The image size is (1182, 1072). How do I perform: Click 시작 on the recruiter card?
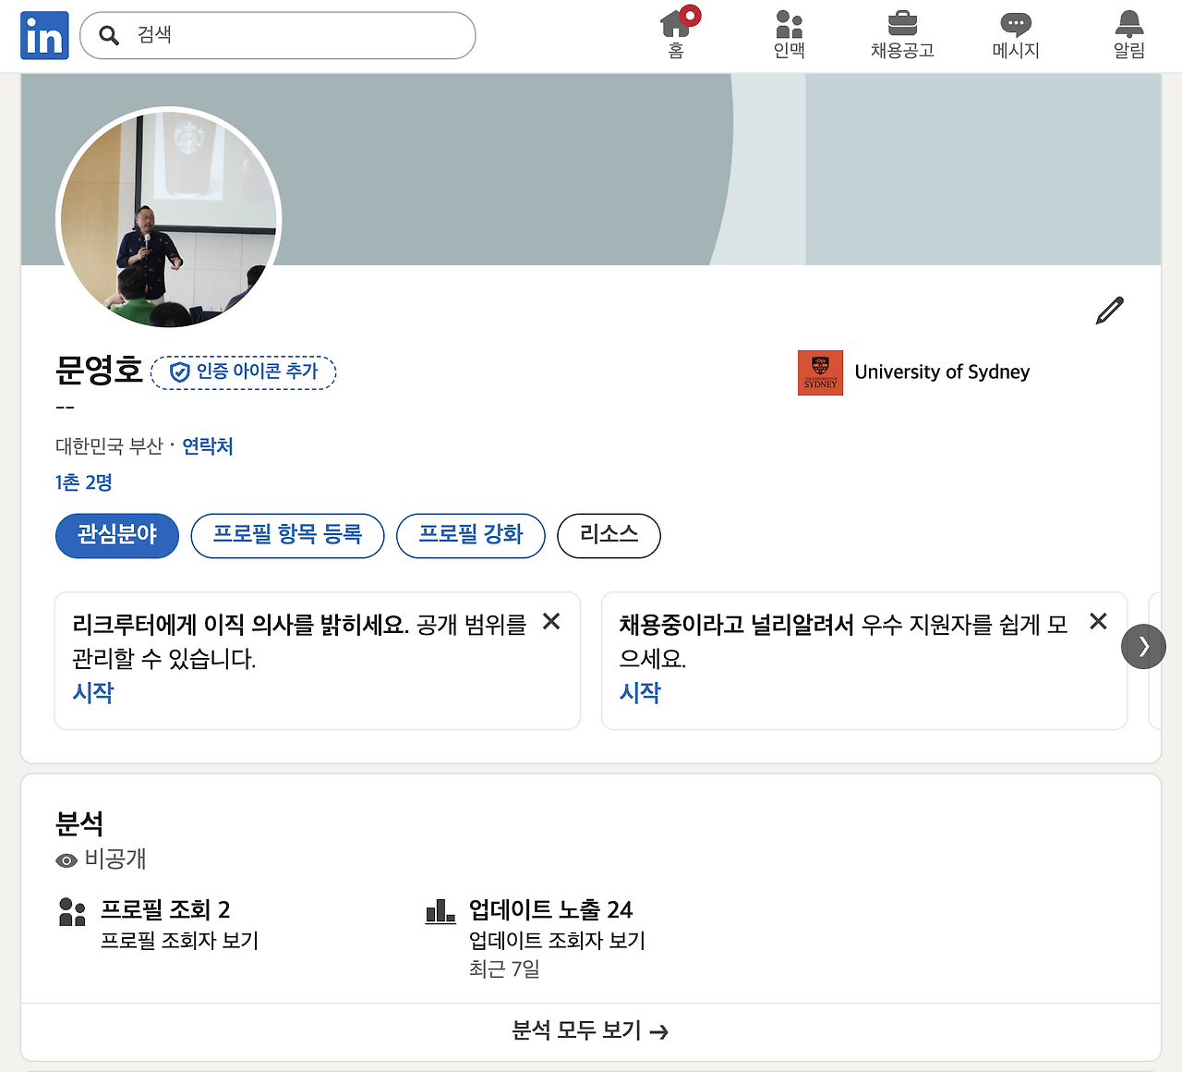[92, 692]
